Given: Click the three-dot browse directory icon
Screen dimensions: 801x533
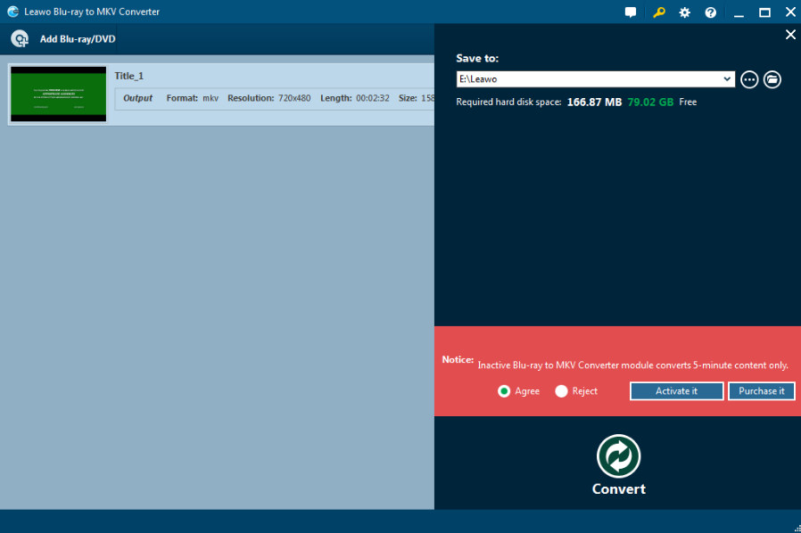Looking at the screenshot, I should tap(749, 79).
